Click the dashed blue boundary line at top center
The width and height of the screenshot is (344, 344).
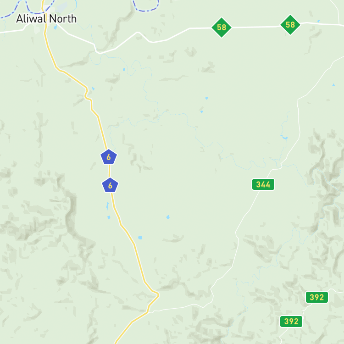[146, 9]
